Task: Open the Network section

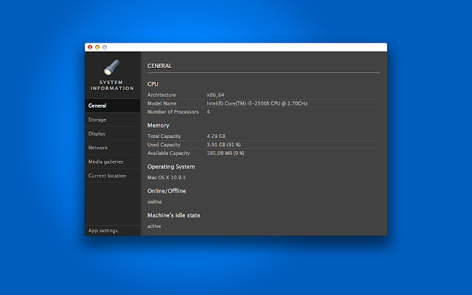Action: [113, 147]
